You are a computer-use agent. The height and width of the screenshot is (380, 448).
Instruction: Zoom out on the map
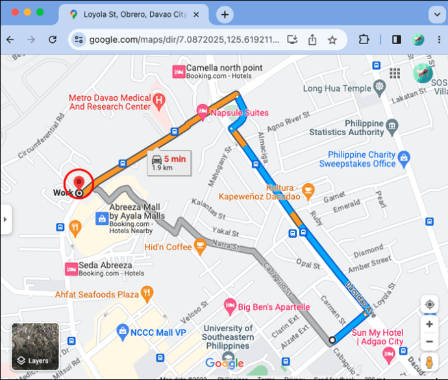(429, 342)
